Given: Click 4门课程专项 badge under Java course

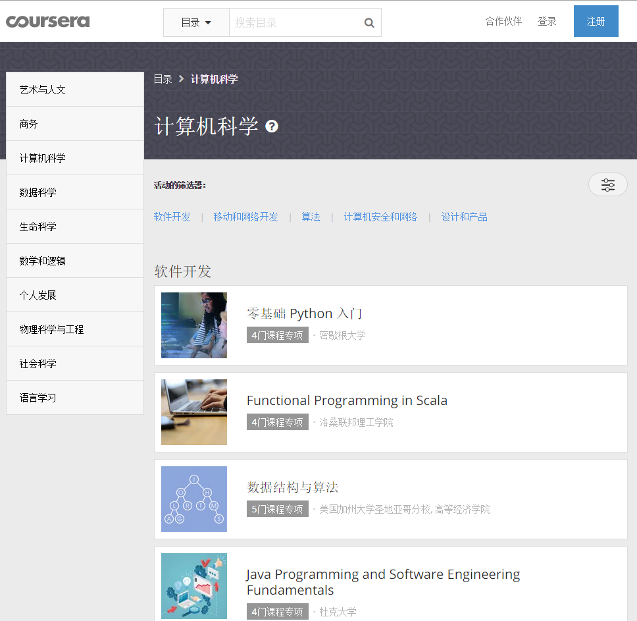Looking at the screenshot, I should point(278,612).
